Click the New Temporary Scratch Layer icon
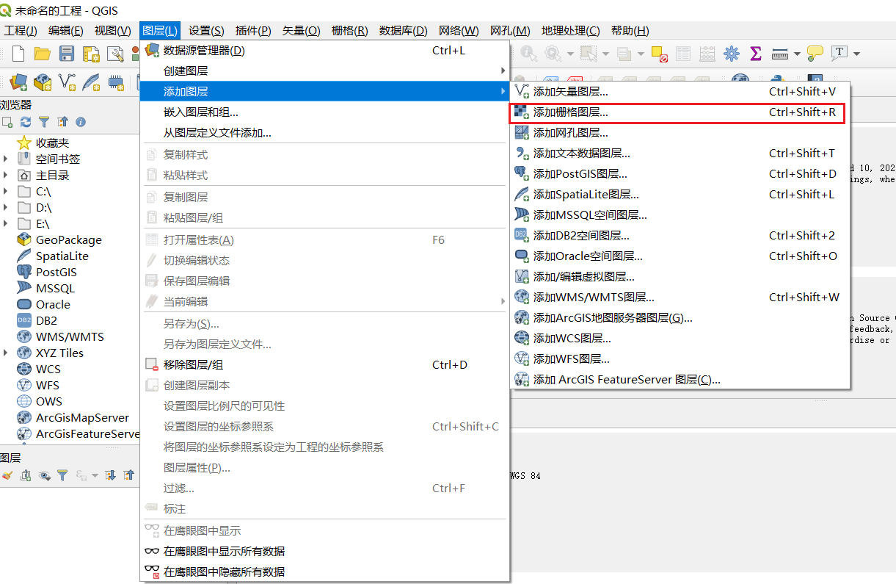 [x=115, y=82]
